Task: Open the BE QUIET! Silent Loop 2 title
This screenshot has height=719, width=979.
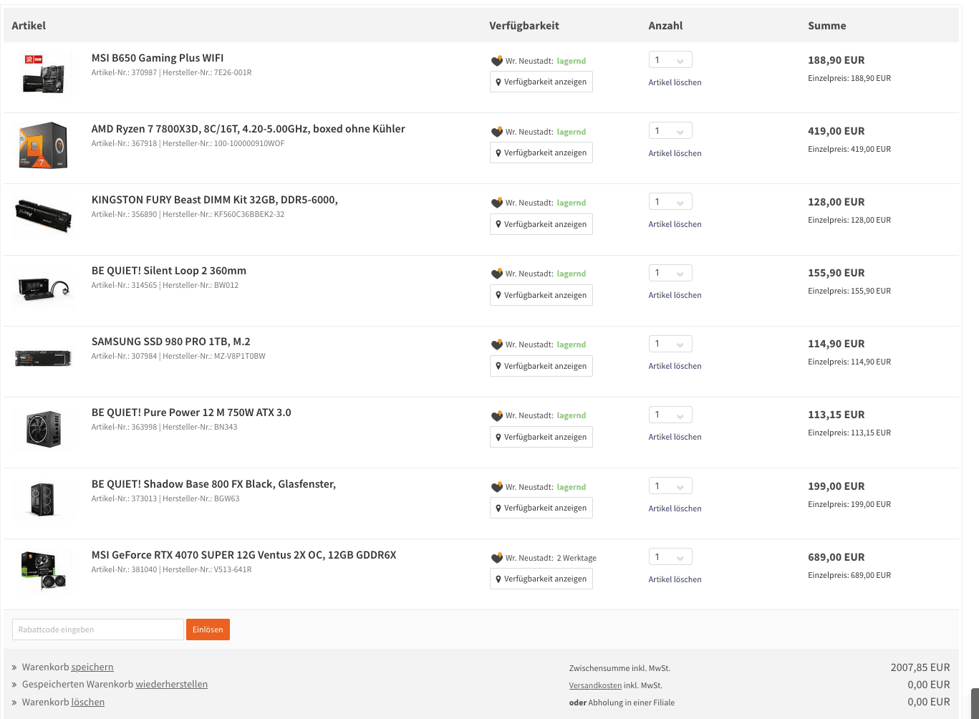Action: click(x=169, y=271)
